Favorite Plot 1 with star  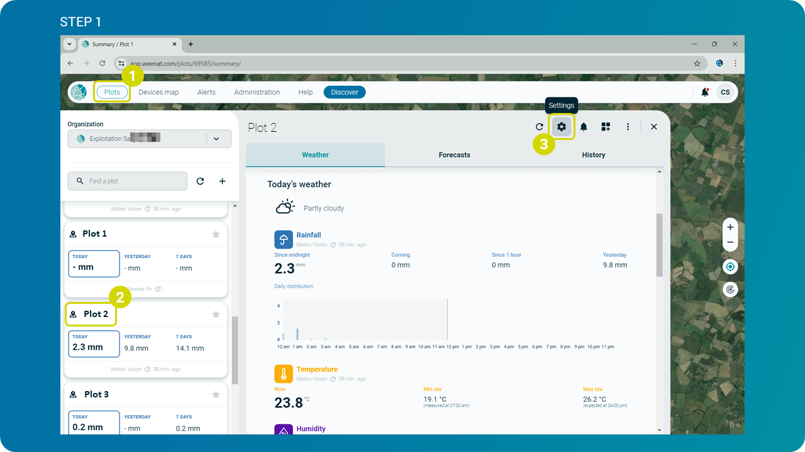coord(216,234)
